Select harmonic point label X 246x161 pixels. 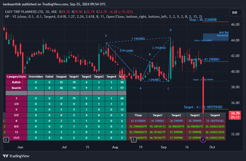tap(106, 36)
